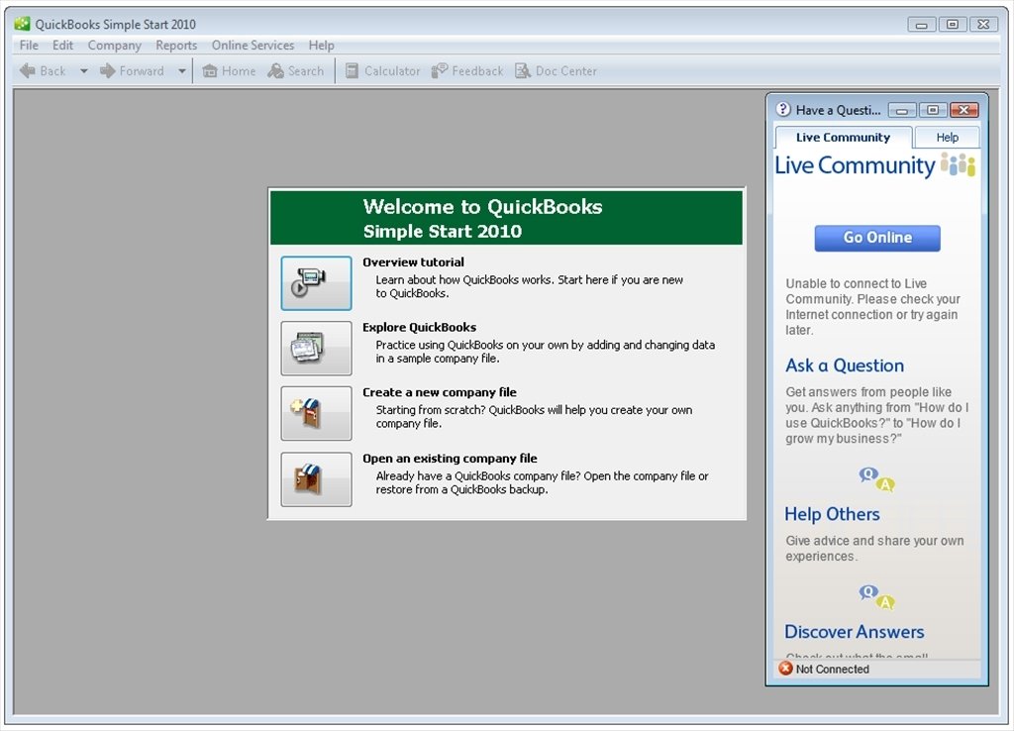Screen dimensions: 1014x731
Task: Click the Forward arrow toolbar icon
Action: tap(107, 71)
